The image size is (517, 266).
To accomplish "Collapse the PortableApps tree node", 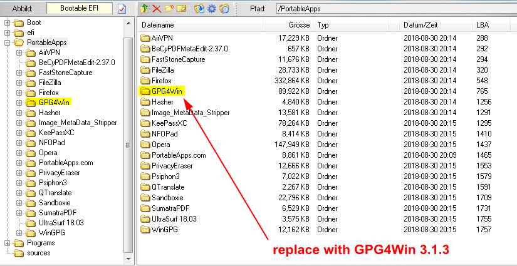I will tap(8, 43).
